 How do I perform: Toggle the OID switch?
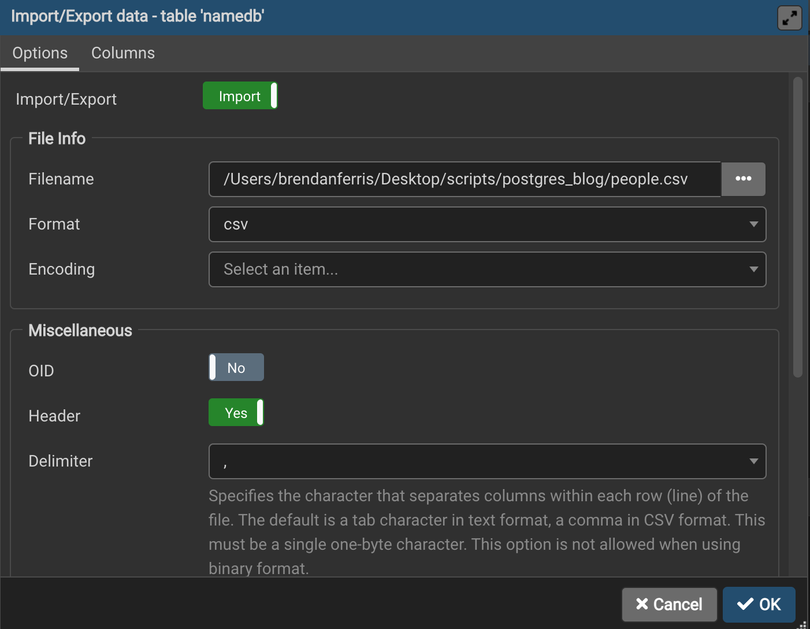pyautogui.click(x=236, y=368)
